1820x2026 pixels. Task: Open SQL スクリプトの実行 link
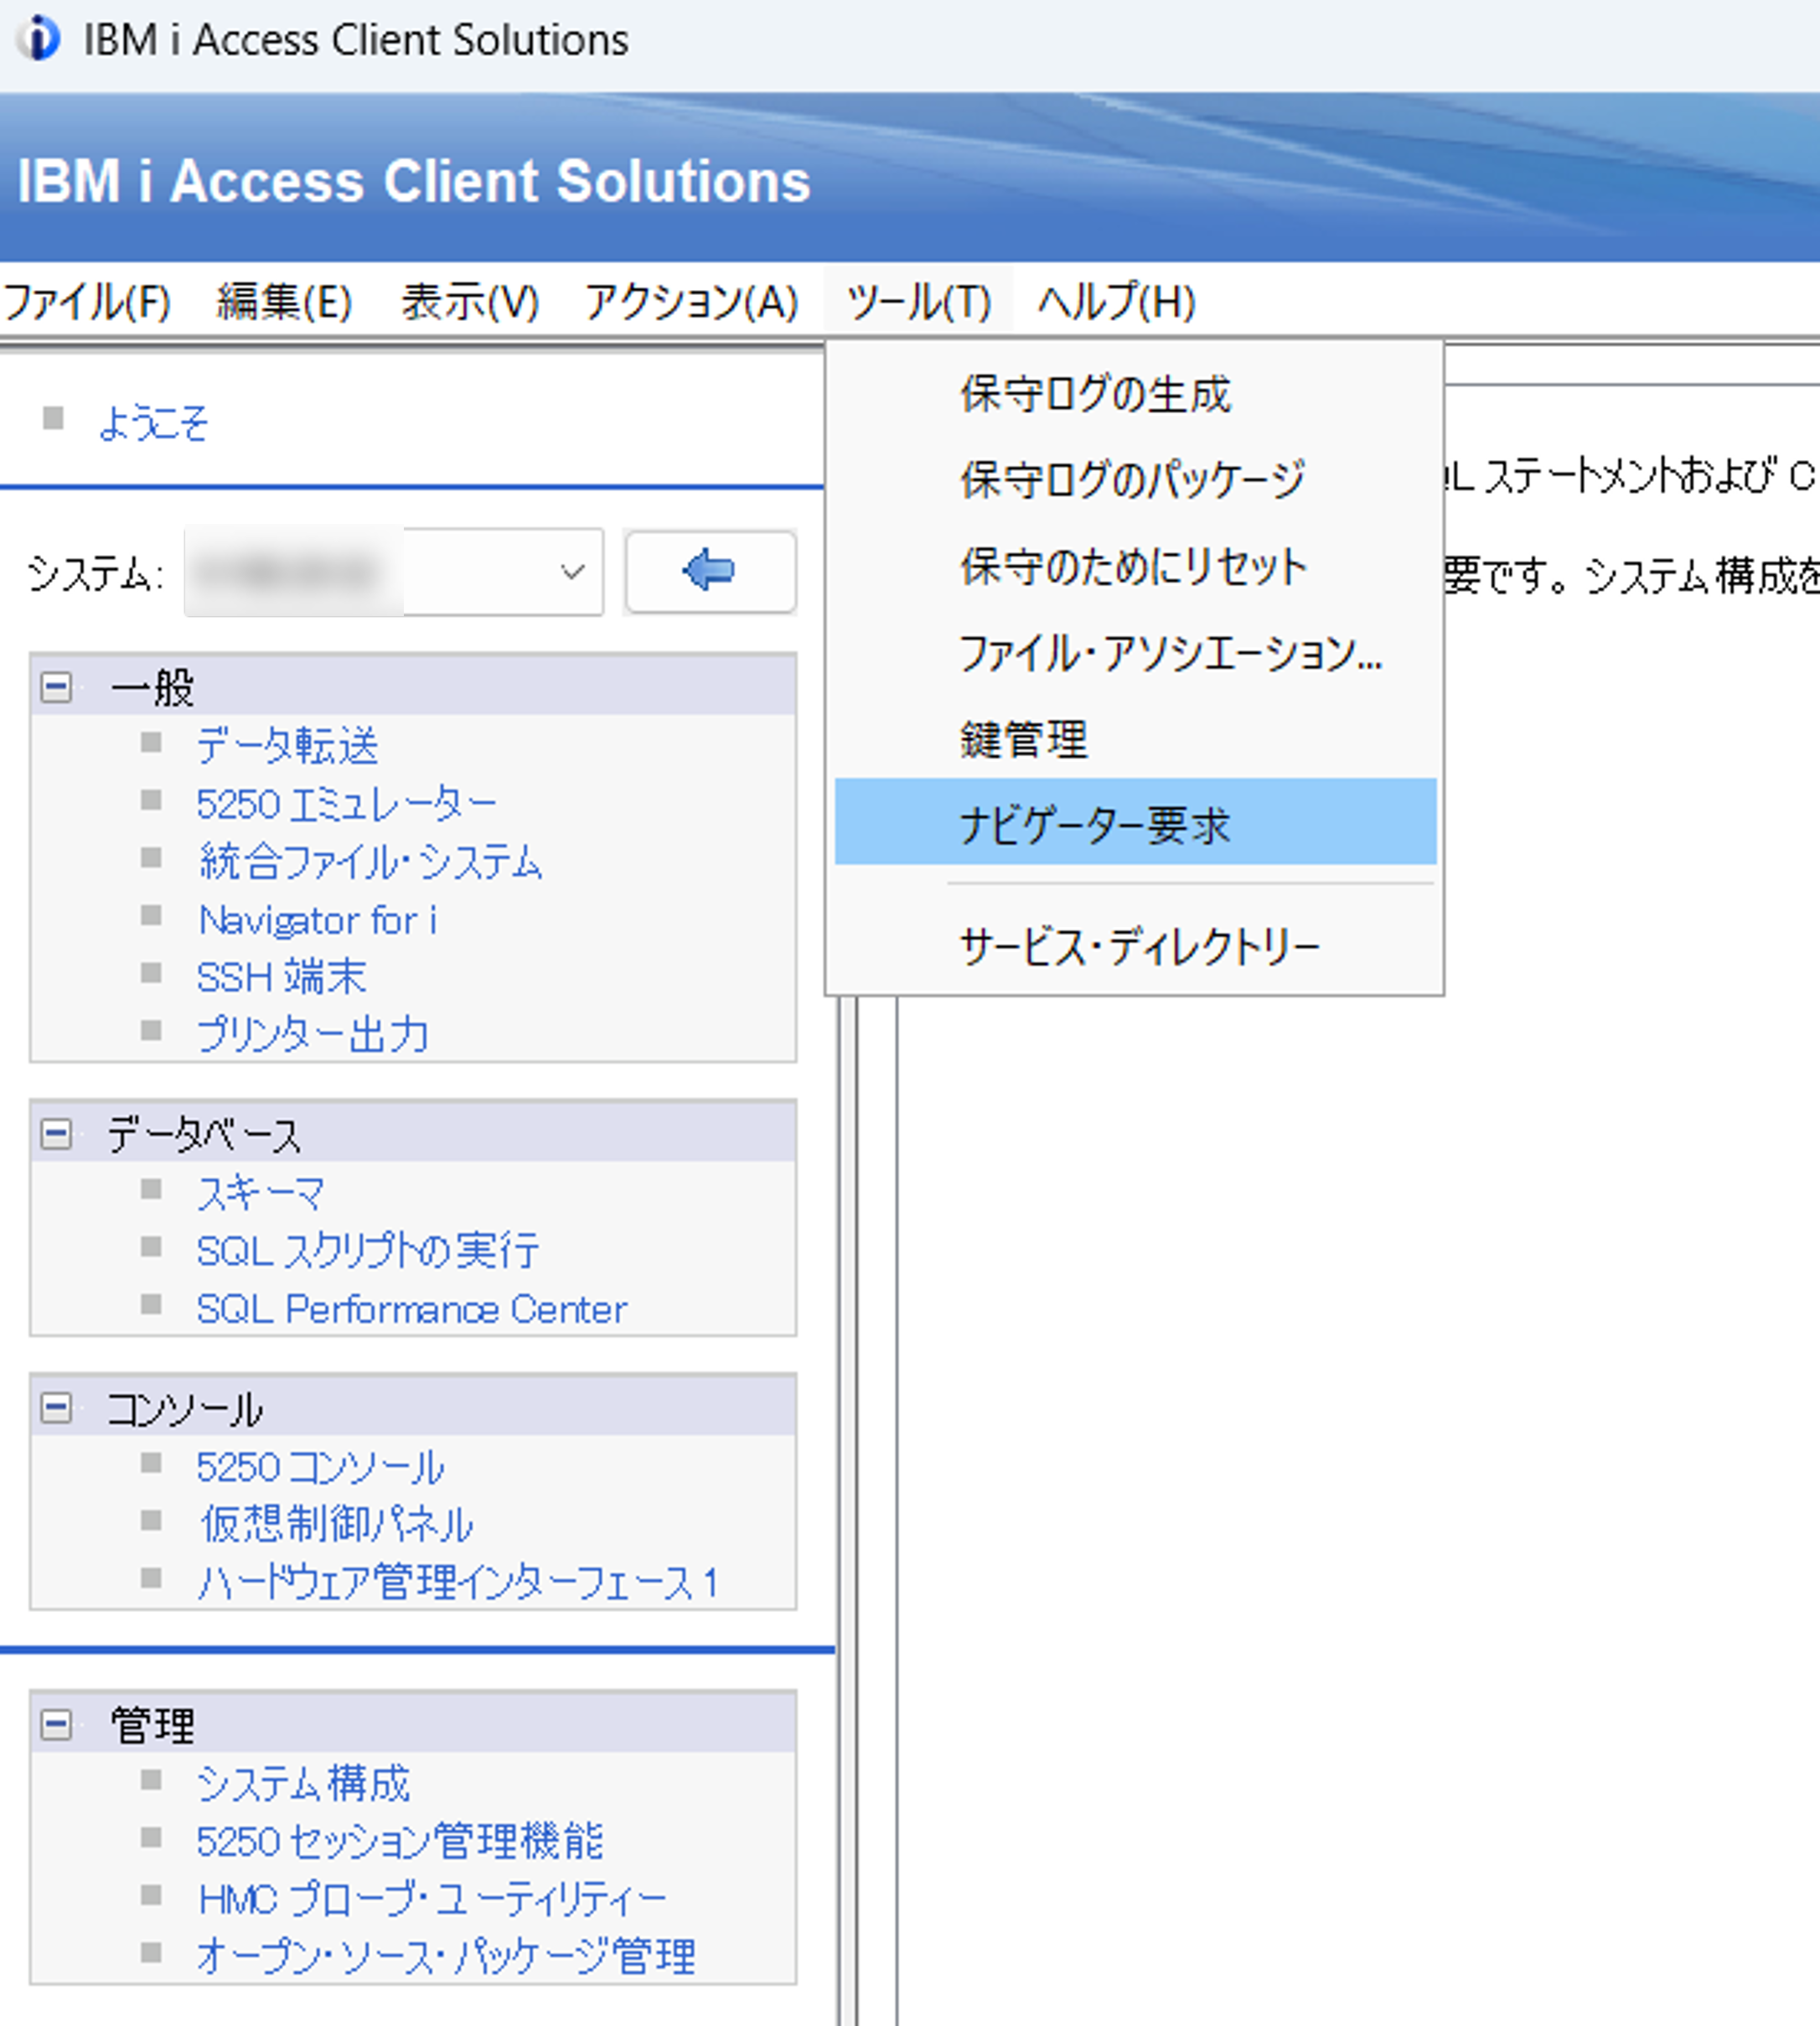pos(367,1251)
